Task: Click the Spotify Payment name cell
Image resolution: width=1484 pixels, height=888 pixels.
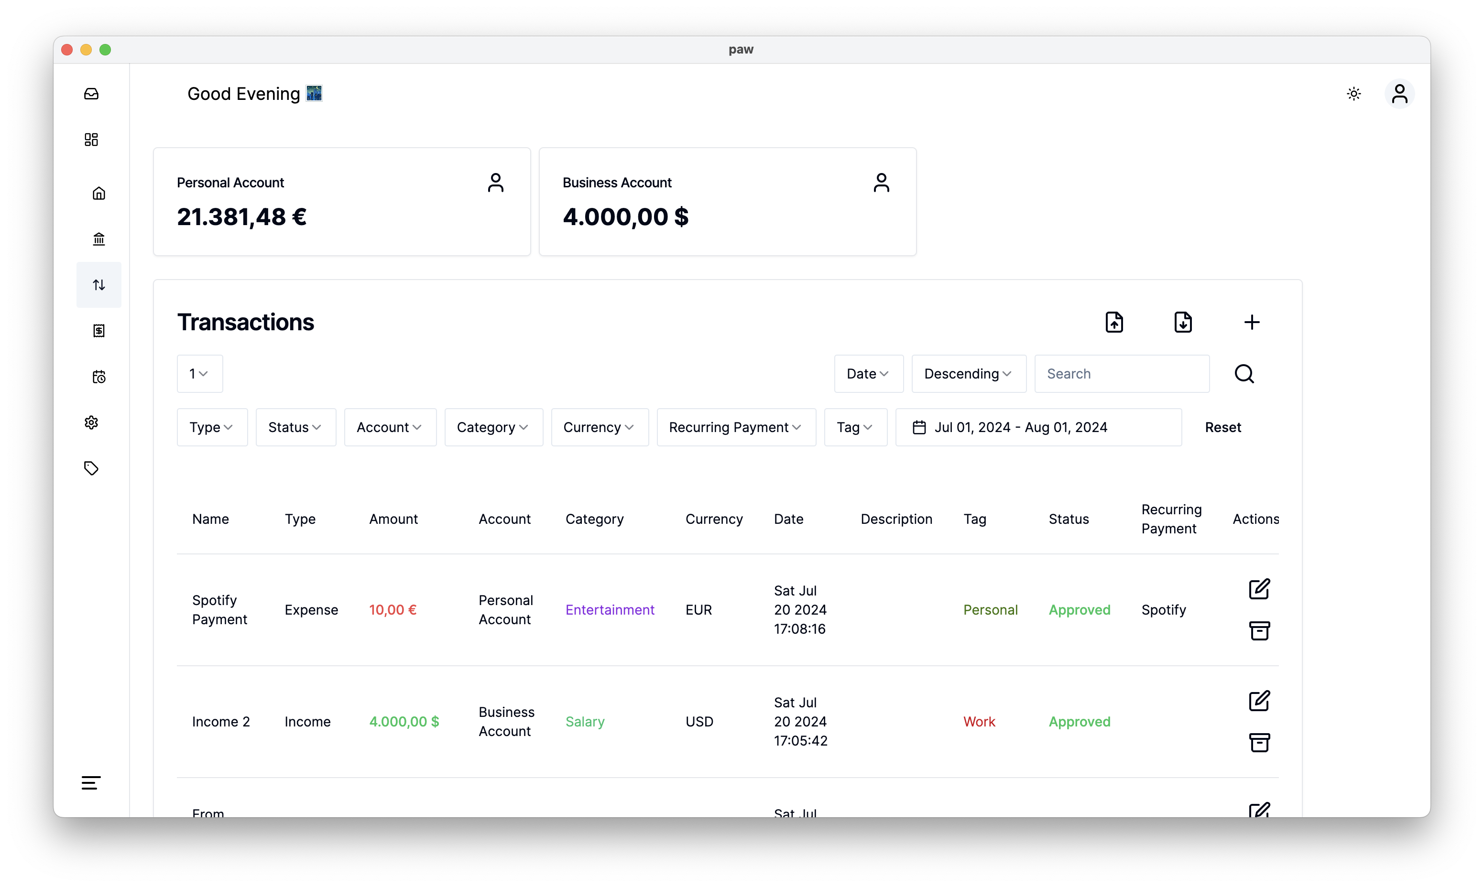Action: tap(219, 610)
